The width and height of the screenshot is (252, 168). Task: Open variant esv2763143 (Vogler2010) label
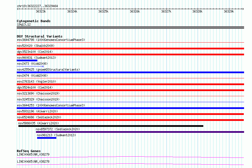click(x=37, y=81)
